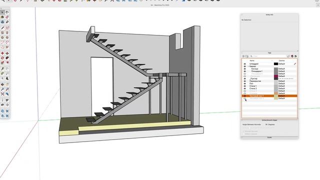Open Default dashes dropdown for Перекрытие
The height and width of the screenshot is (180, 320).
281,81
